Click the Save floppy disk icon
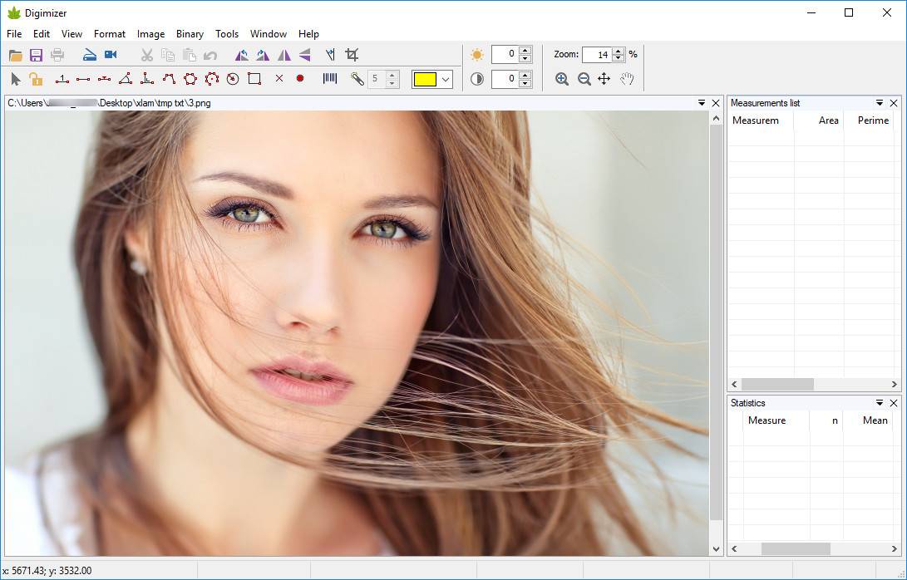This screenshot has width=907, height=580. point(37,55)
